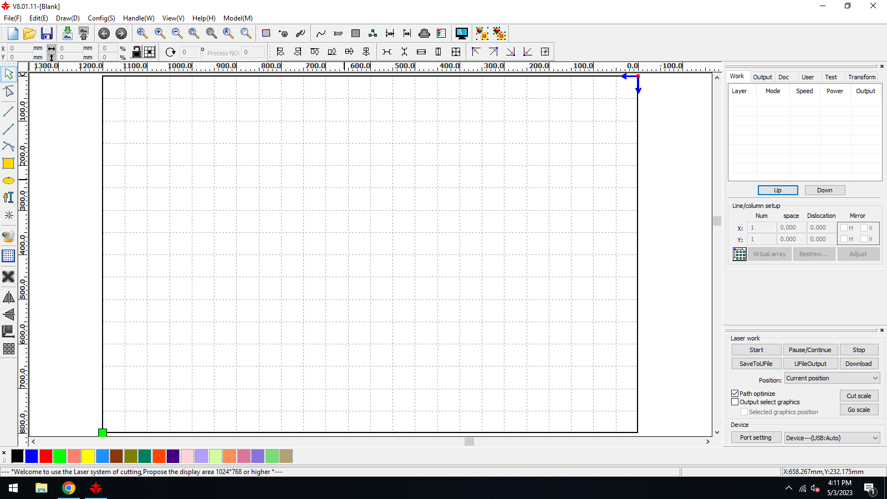This screenshot has height=499, width=887.
Task: Open the Position dropdown
Action: click(x=832, y=378)
